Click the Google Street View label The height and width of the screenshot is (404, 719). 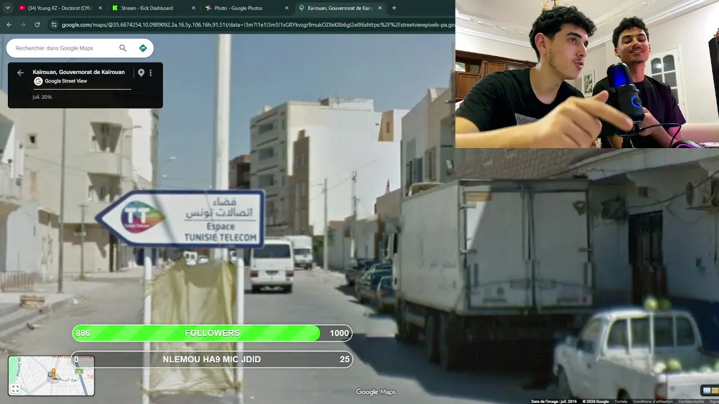[x=66, y=81]
